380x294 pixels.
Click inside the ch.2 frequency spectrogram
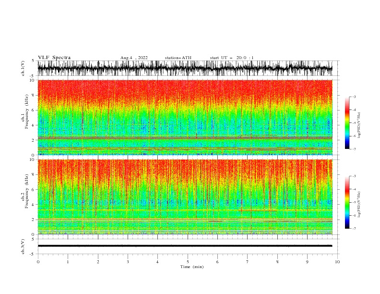[x=185, y=197]
